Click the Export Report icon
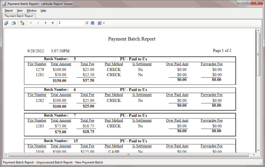The image size is (265, 167). point(6,23)
